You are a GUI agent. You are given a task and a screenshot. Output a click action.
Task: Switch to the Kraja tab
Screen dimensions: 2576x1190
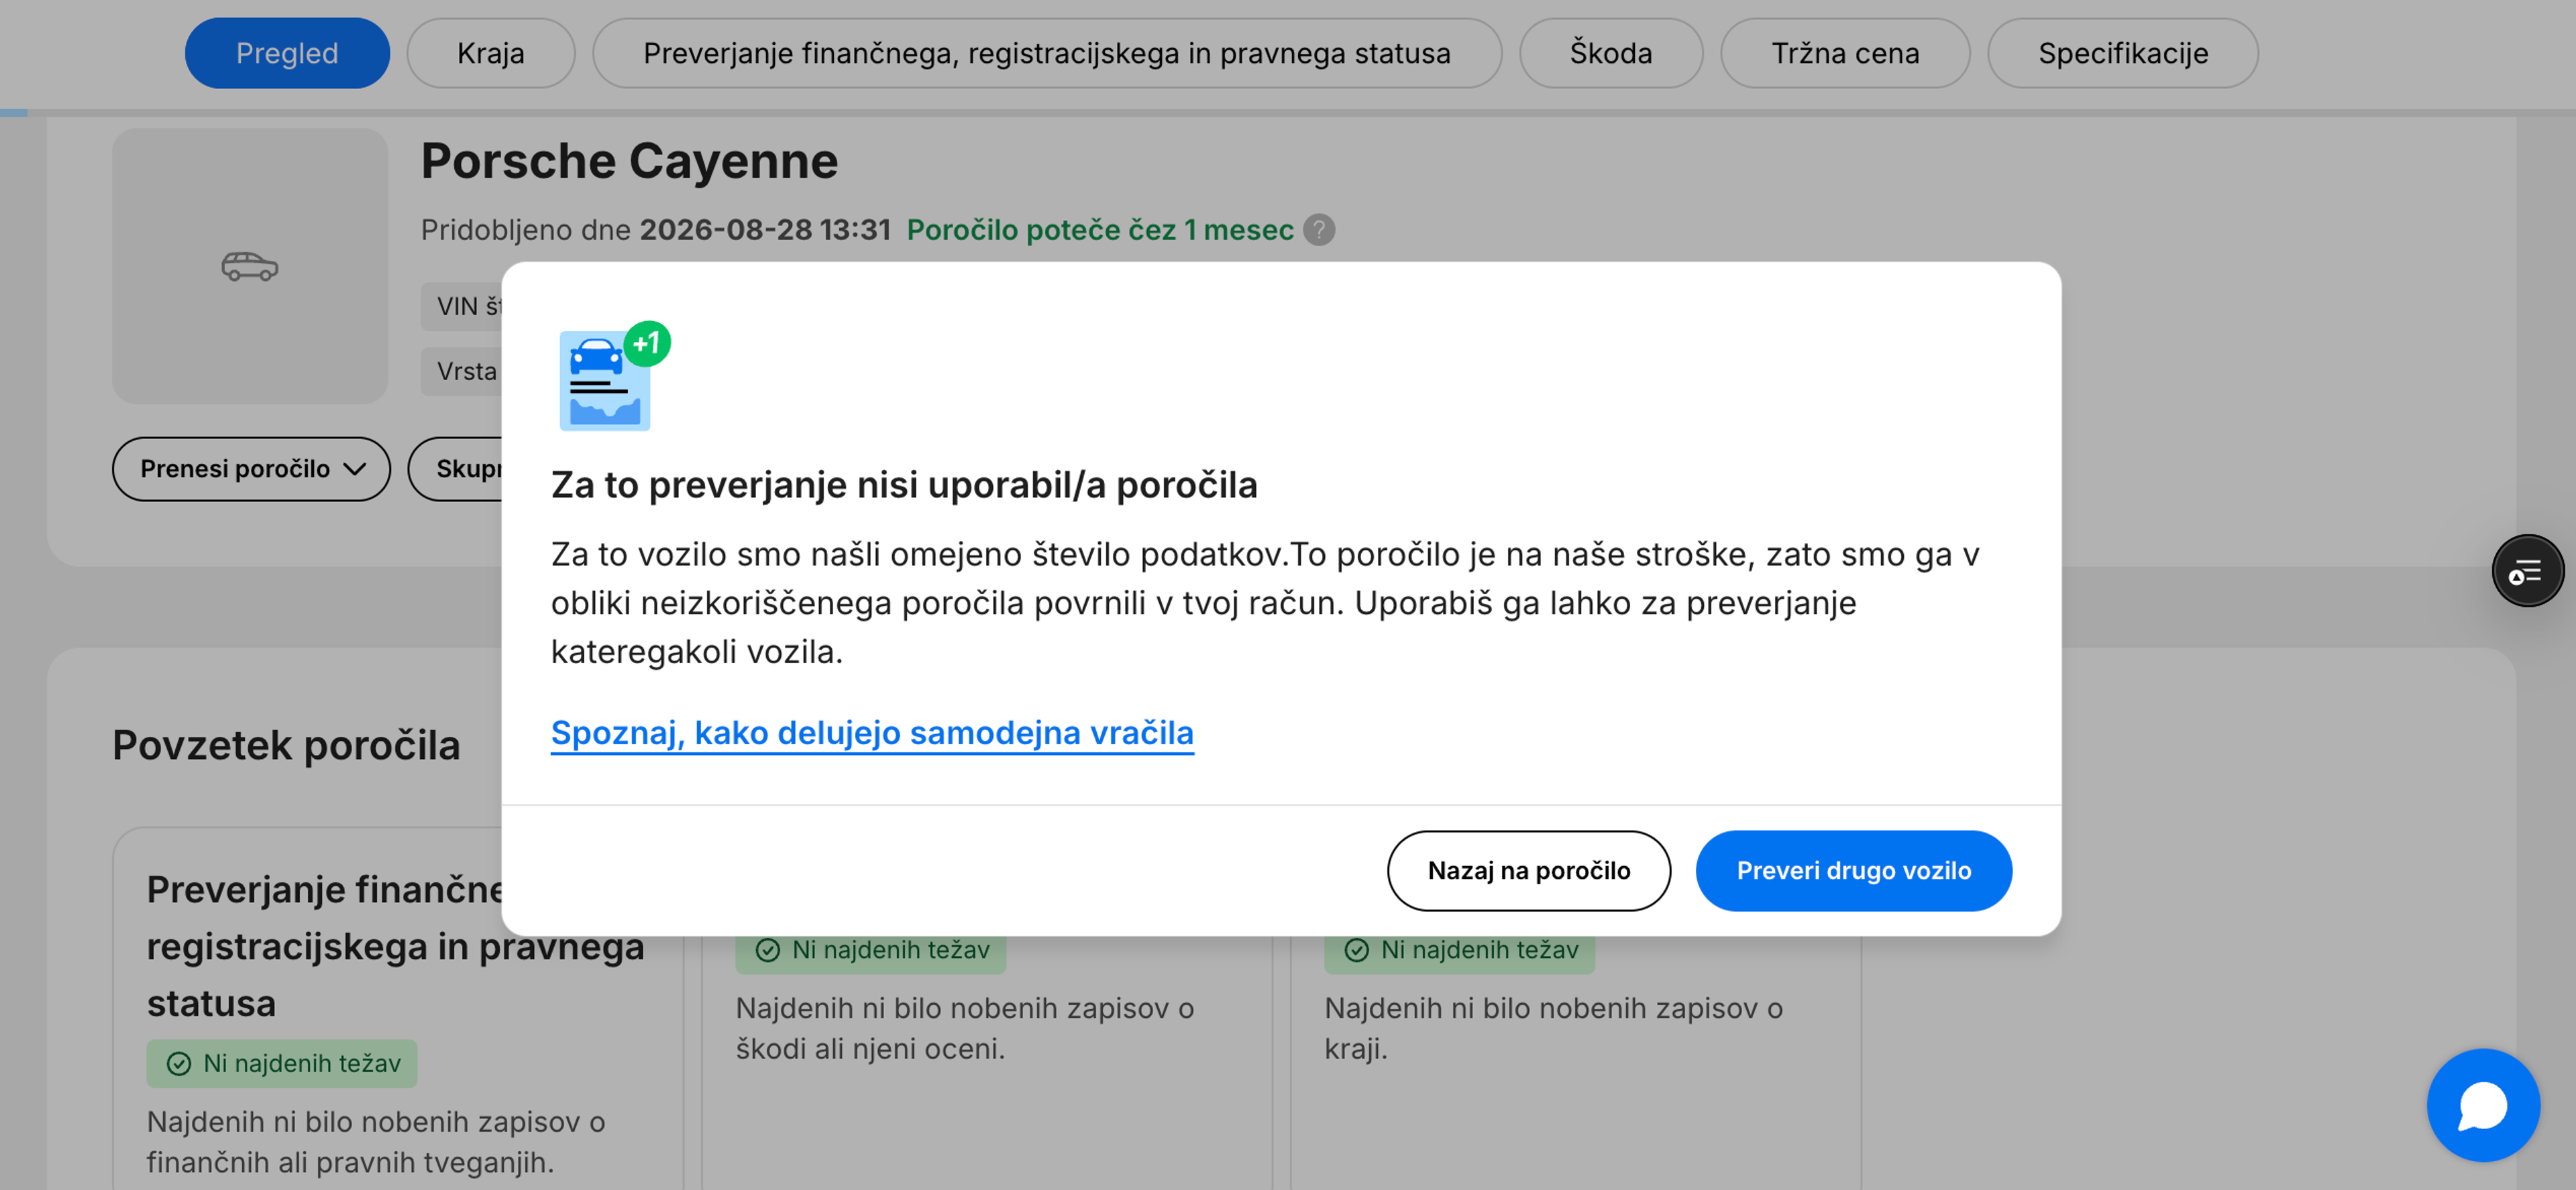491,53
